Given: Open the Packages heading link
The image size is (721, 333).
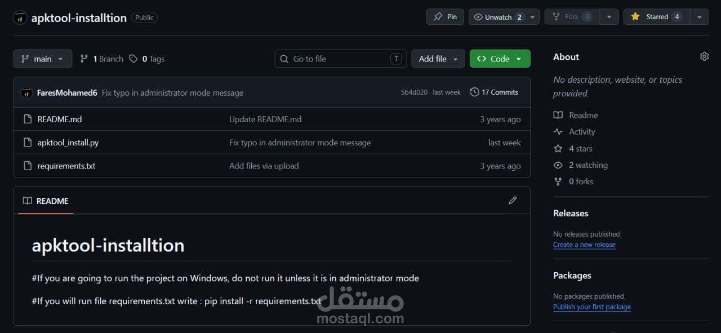Looking at the screenshot, I should point(572,276).
